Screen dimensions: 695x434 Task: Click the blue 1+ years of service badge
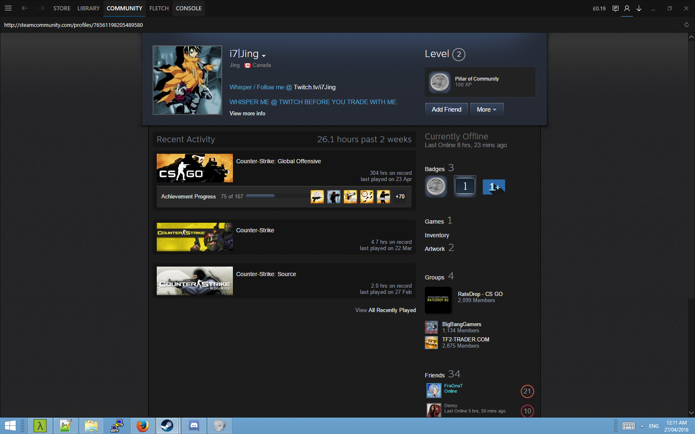pos(494,187)
